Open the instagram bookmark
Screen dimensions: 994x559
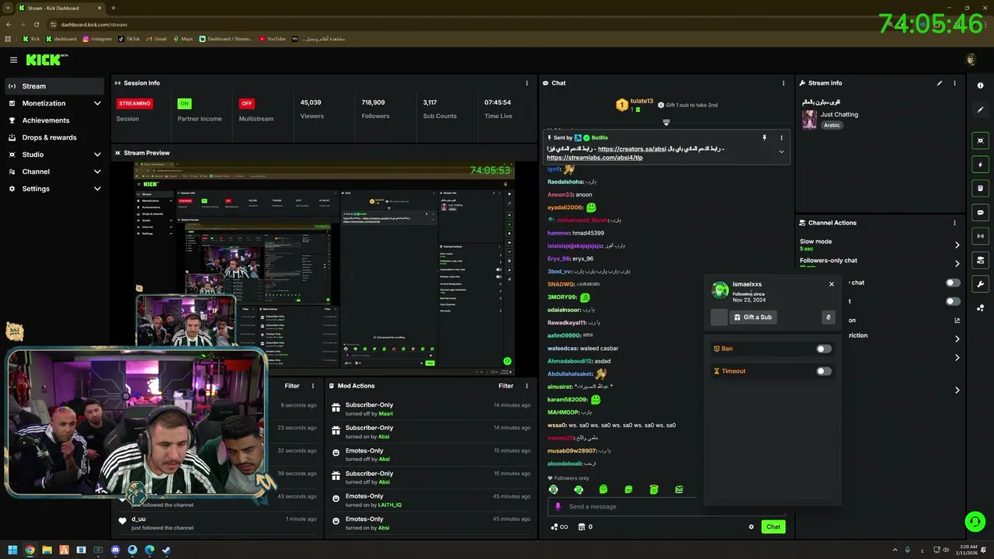coord(97,39)
